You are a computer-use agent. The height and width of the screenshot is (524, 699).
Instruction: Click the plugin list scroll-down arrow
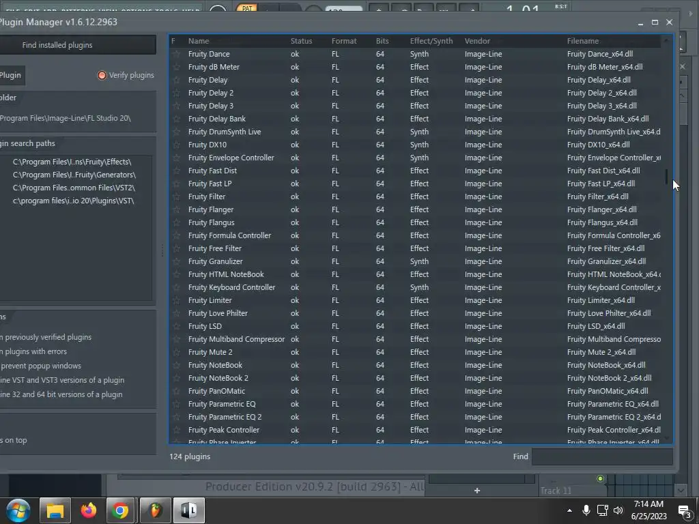click(x=666, y=439)
